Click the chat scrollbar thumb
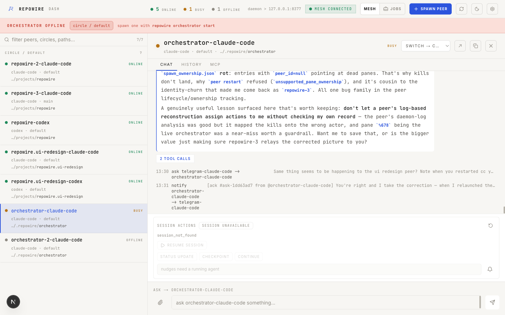This screenshot has width=505, height=315. tap(504, 210)
